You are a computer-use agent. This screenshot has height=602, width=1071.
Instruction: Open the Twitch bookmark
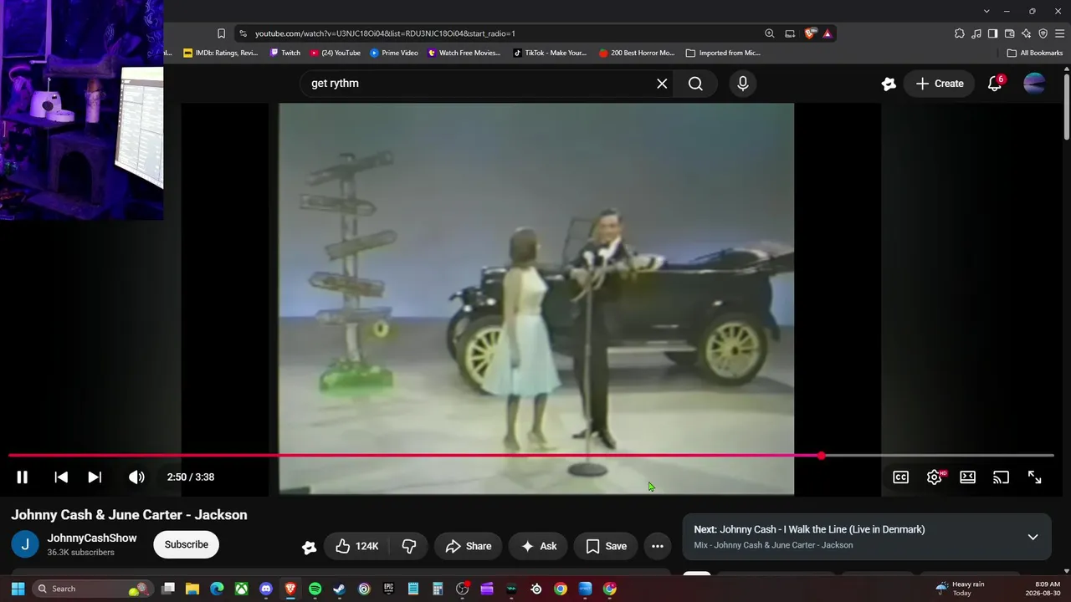285,53
